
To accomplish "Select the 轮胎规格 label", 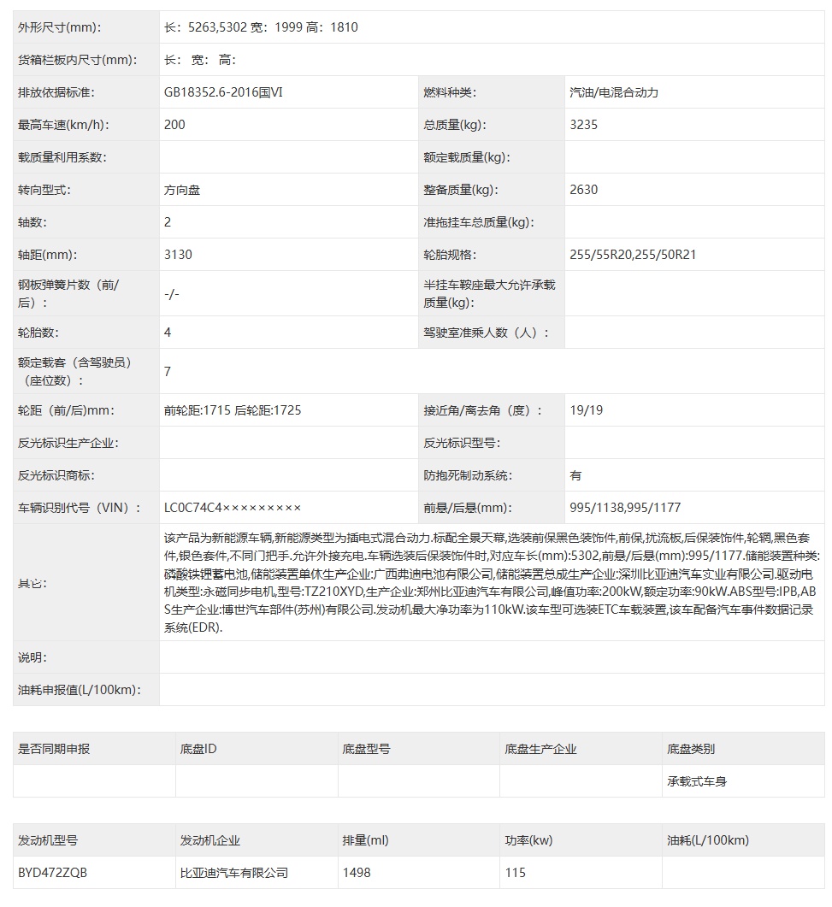I will click(450, 255).
